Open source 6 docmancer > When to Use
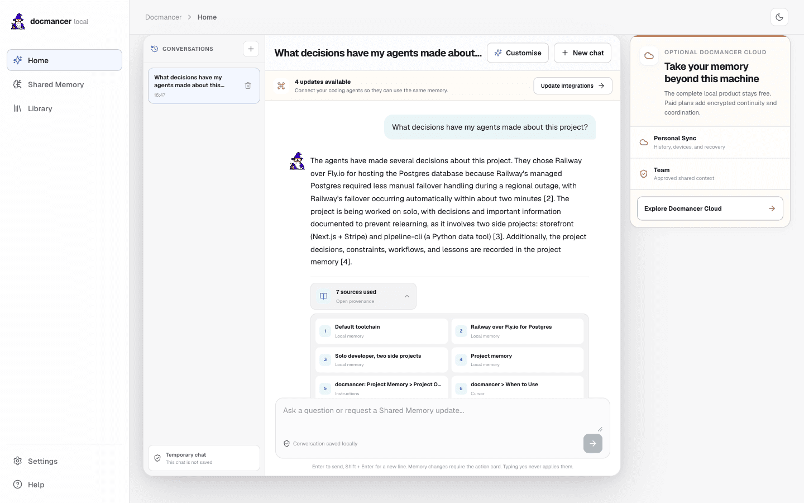Image resolution: width=804 pixels, height=503 pixels. pyautogui.click(x=517, y=387)
